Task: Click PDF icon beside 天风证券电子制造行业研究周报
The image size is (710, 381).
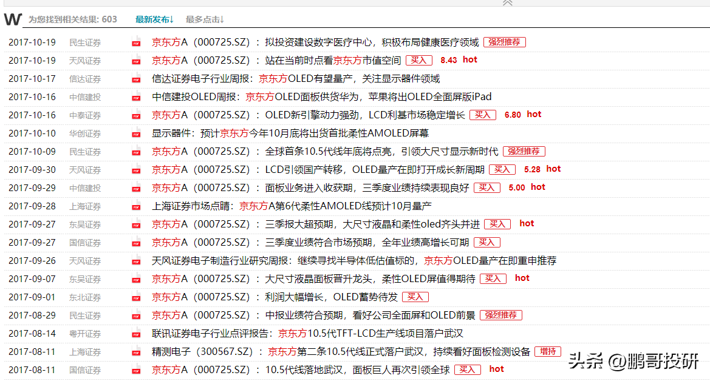Action: pos(136,261)
